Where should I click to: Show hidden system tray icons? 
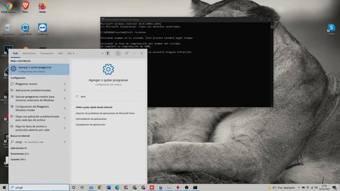point(299,187)
